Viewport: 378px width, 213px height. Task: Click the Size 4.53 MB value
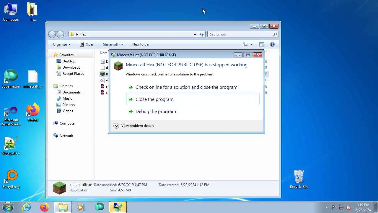pyautogui.click(x=124, y=190)
